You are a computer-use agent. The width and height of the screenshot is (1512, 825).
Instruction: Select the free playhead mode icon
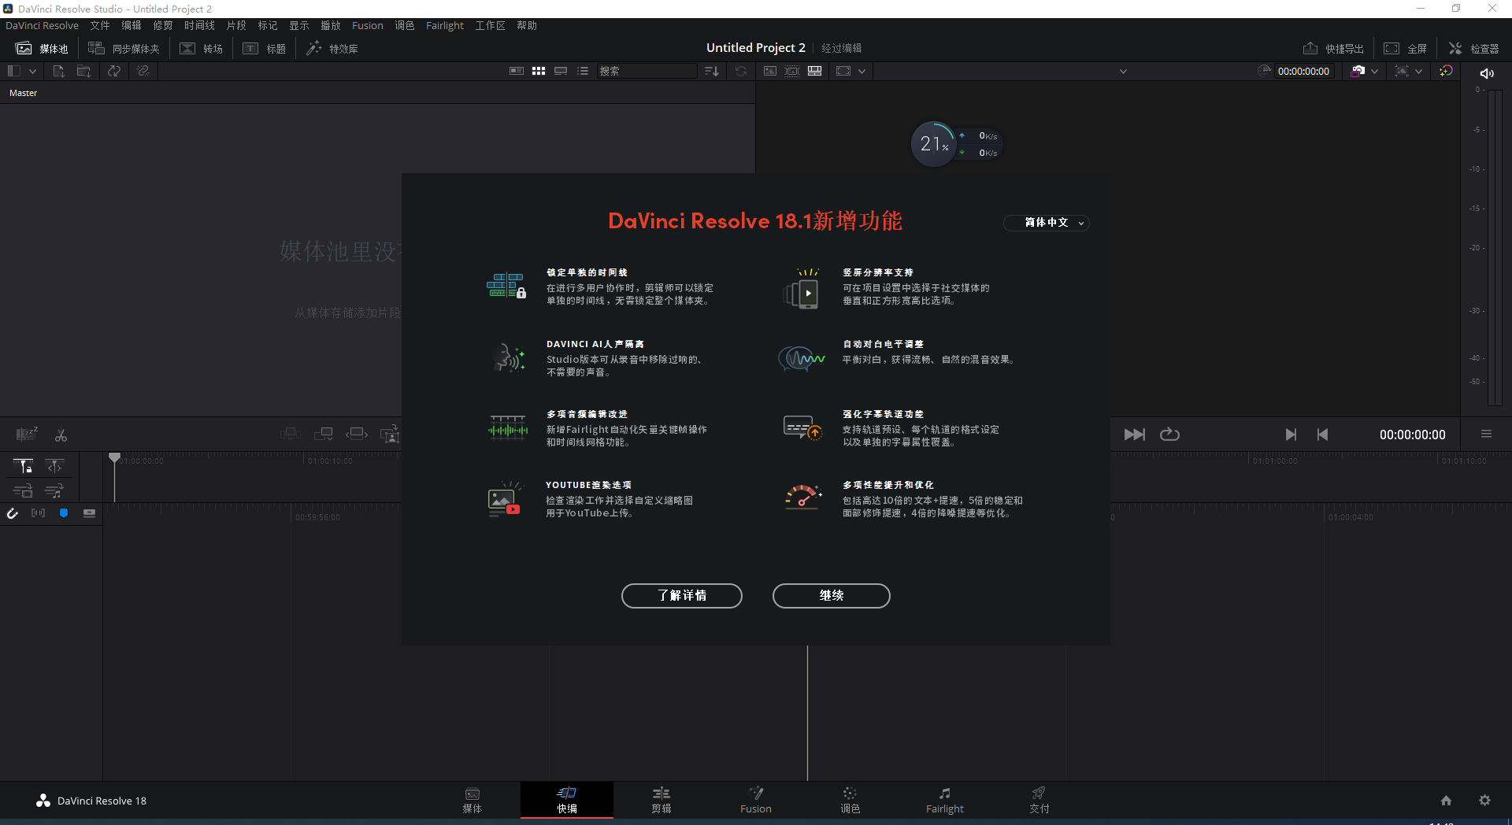(x=54, y=466)
